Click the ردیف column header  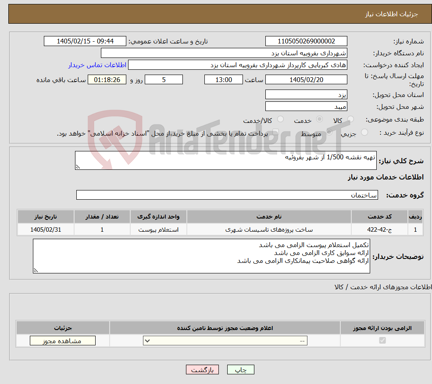tap(415, 217)
